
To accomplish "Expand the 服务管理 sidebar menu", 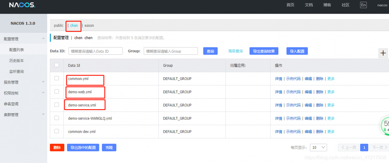I will coord(23,82).
